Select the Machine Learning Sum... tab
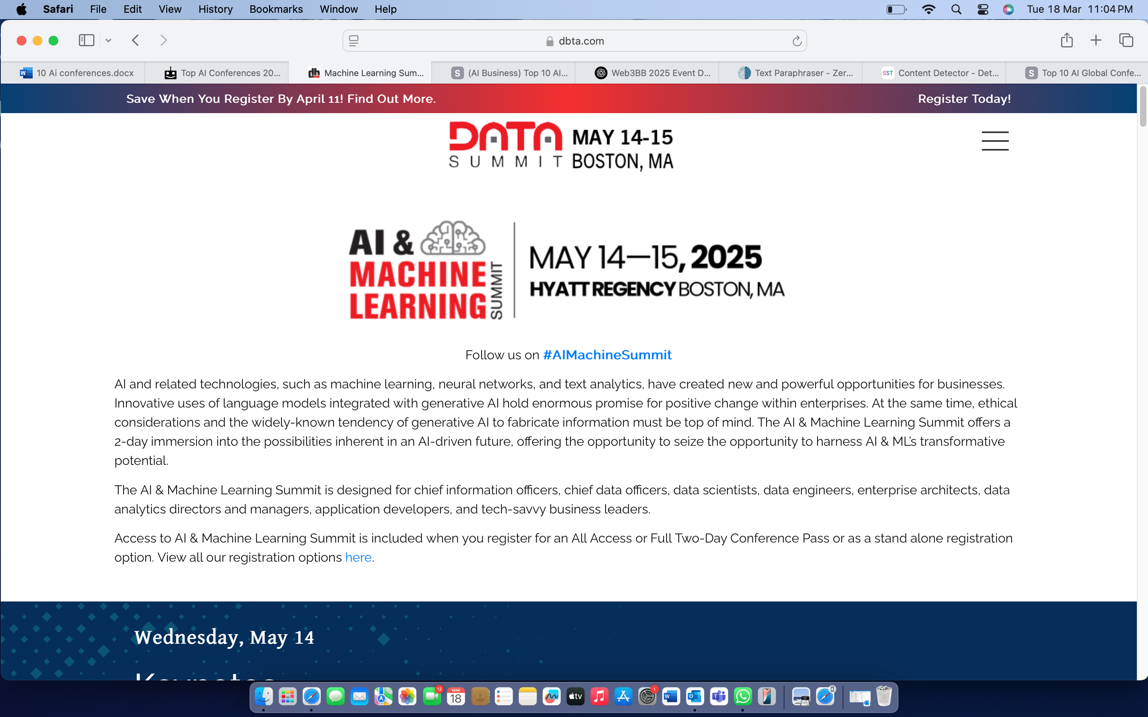 [360, 73]
